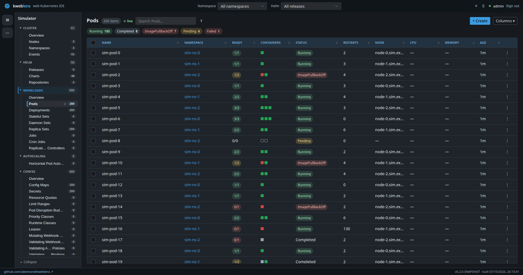Open Deployments in the sidebar
Viewport: 523px width, 275px height.
pyautogui.click(x=39, y=110)
